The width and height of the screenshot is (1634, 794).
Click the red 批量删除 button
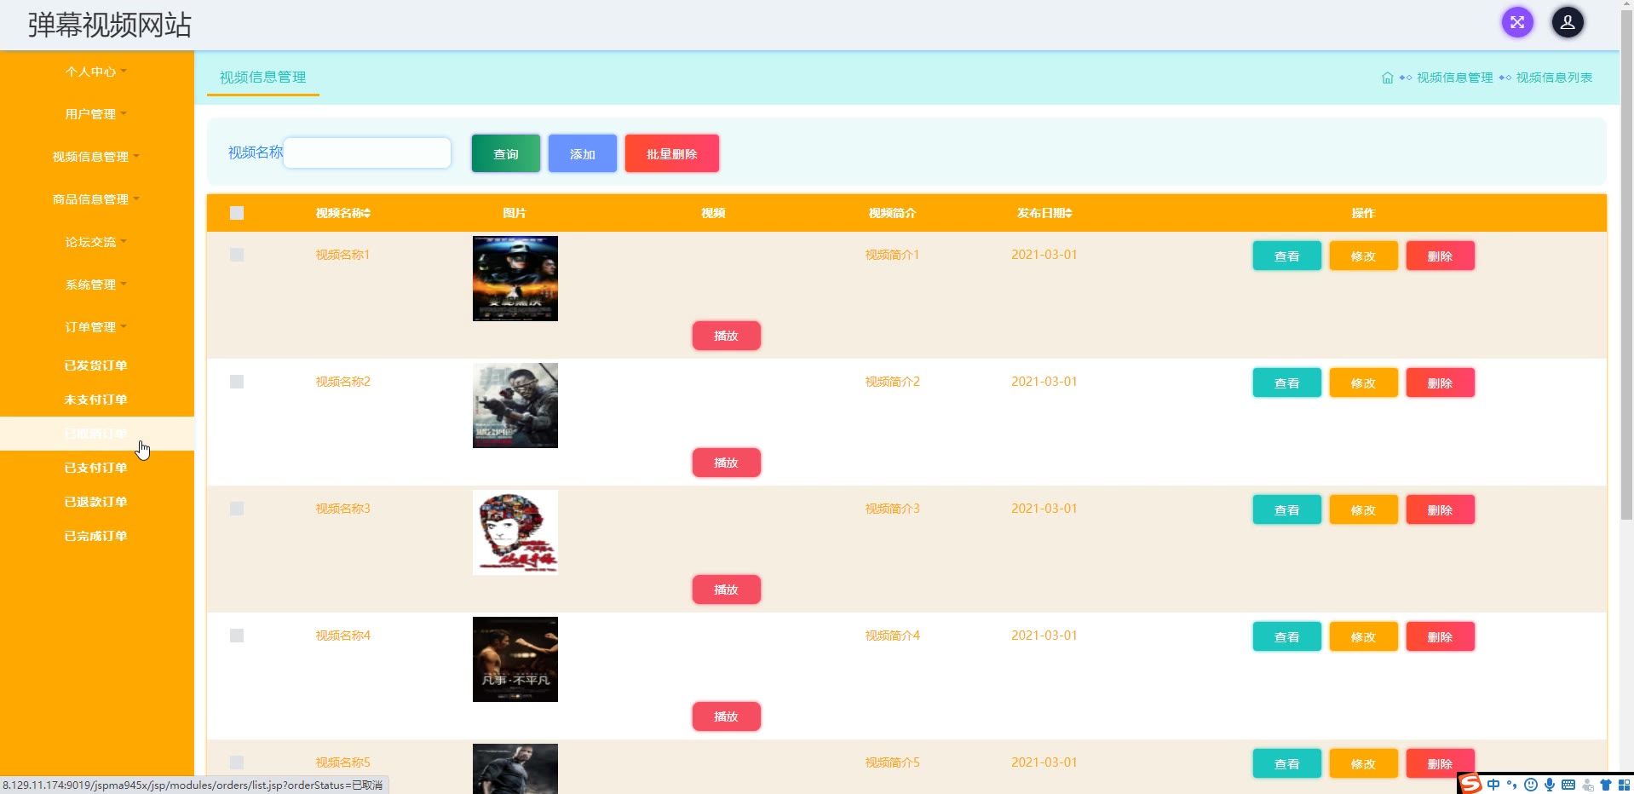pos(672,153)
